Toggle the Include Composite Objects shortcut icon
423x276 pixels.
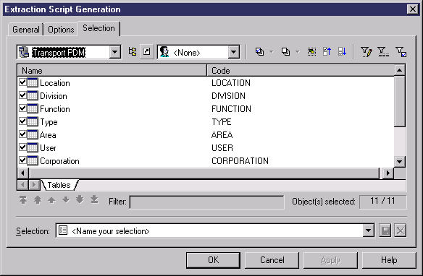[x=147, y=51]
